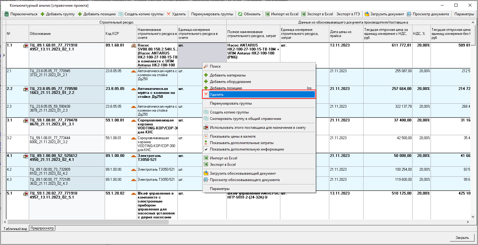Click the supplier flag icon in row 2.2

[25, 89]
